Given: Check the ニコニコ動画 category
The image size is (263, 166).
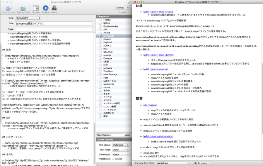Looking at the screenshot, I should pyautogui.click(x=100, y=107).
